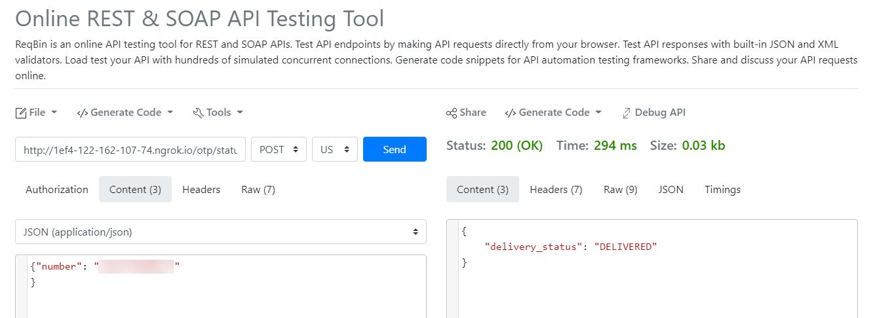Screen dimensions: 871x318
Task: Open the Raw (9) response tab
Action: click(621, 189)
